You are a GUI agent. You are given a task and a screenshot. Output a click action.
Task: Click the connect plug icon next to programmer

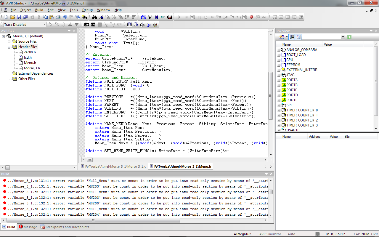pos(150,17)
